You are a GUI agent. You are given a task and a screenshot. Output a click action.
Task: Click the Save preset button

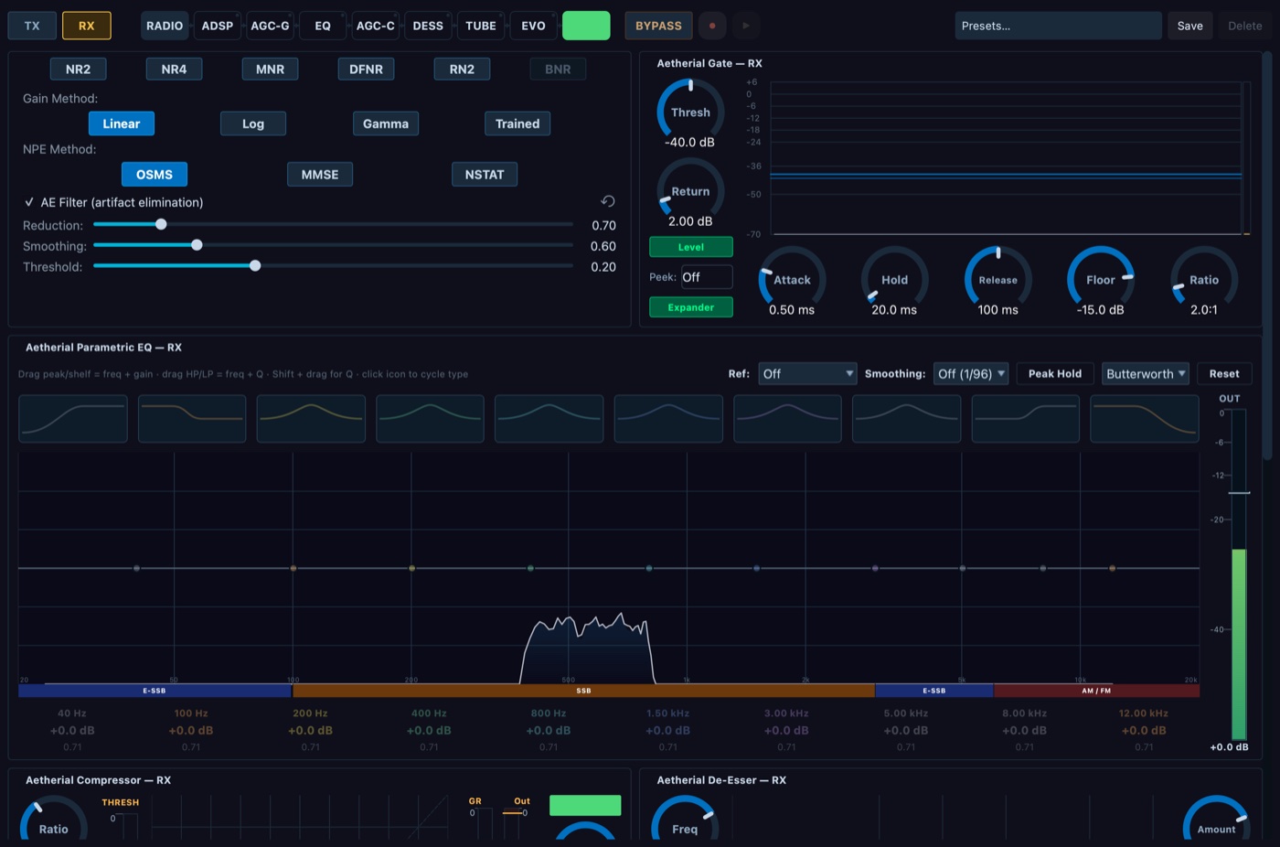pyautogui.click(x=1190, y=26)
